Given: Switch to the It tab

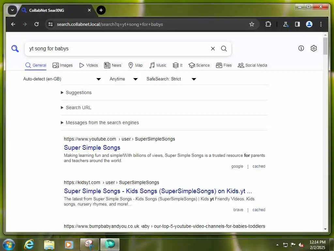Looking at the screenshot, I should pos(177,65).
